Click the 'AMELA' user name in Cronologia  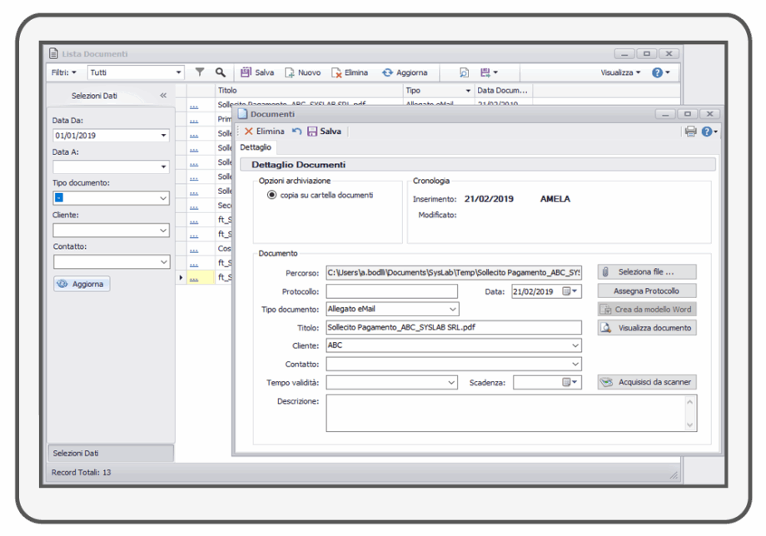[x=555, y=199]
